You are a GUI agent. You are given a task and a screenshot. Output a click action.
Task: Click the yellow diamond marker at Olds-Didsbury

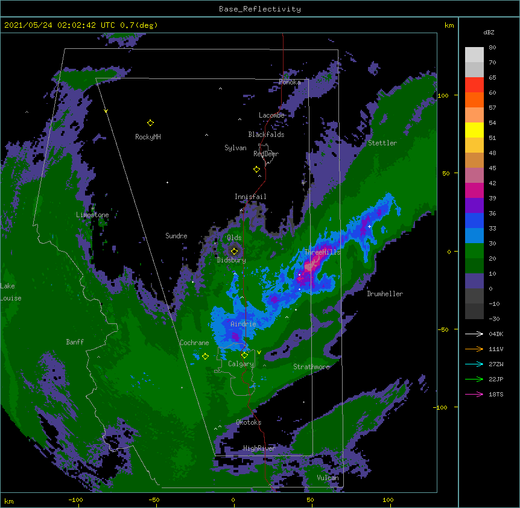(234, 251)
